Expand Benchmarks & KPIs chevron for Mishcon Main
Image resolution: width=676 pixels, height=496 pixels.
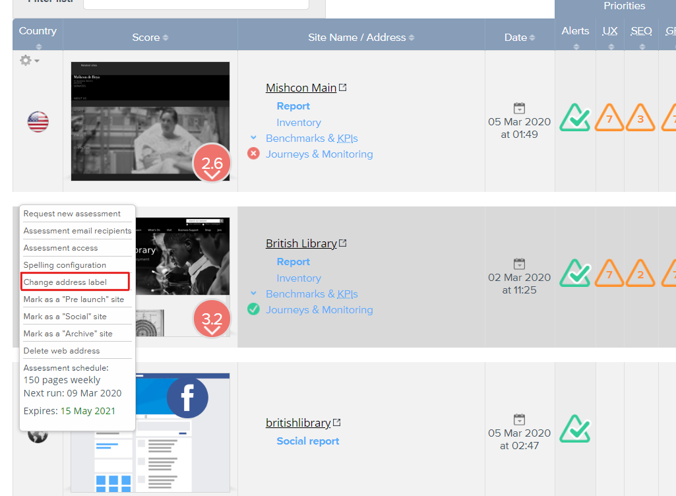(253, 138)
